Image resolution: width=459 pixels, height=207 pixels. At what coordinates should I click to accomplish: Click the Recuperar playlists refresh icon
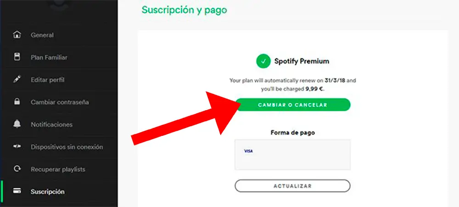17,169
